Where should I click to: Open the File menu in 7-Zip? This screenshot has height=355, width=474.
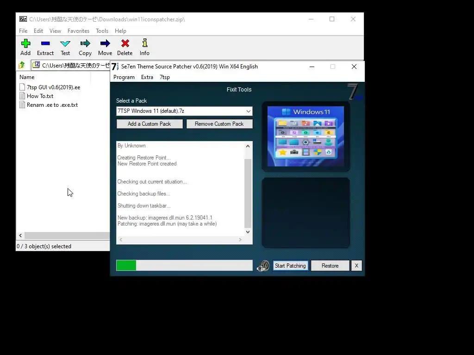click(23, 31)
